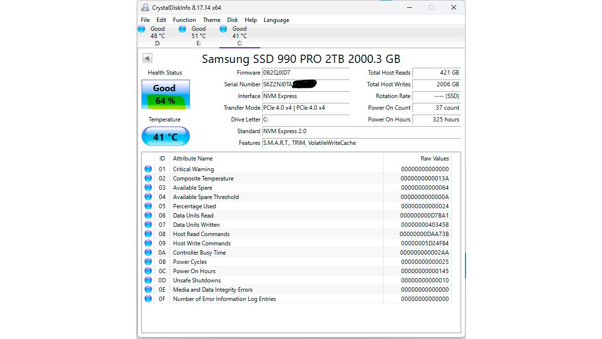Click Total Host Writes value 2006 GB
602x339 pixels.
tap(437, 84)
